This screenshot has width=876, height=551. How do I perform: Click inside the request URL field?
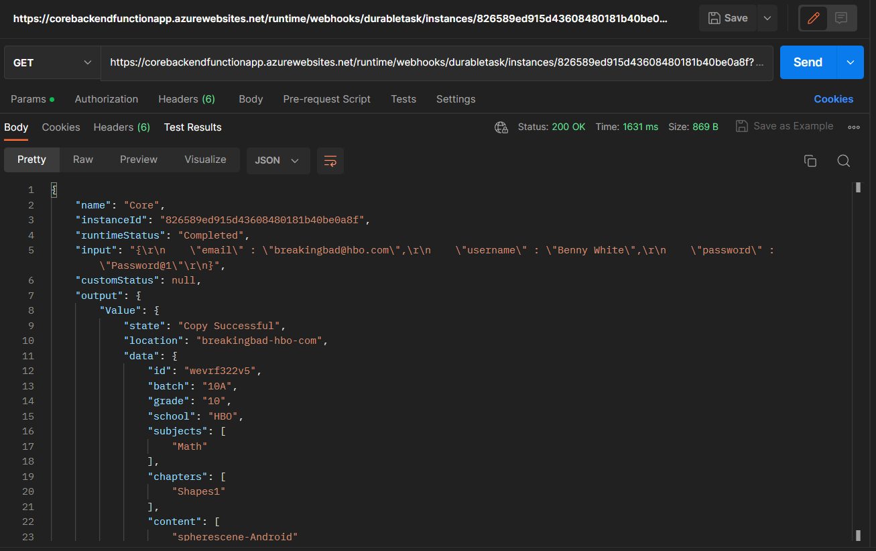pos(436,62)
